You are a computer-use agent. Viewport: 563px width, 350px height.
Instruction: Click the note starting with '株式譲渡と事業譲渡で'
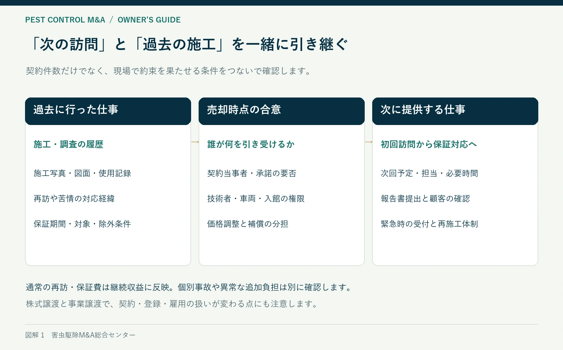(x=172, y=304)
